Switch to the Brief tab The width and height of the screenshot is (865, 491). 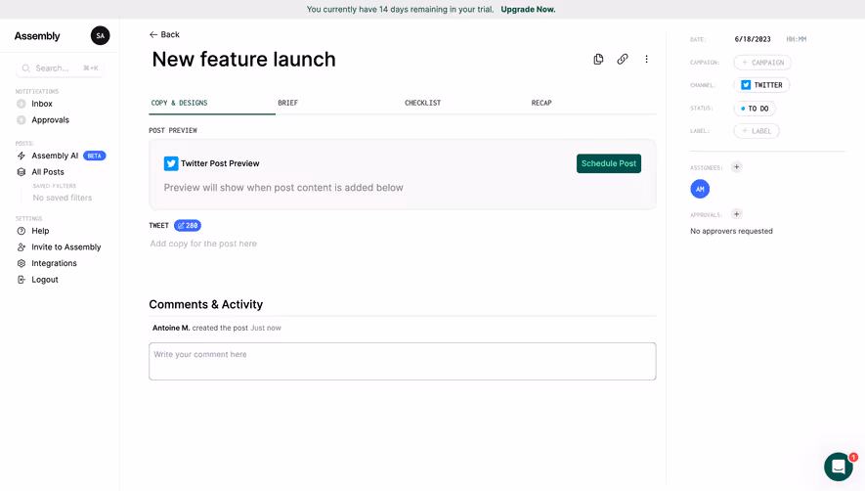[288, 103]
